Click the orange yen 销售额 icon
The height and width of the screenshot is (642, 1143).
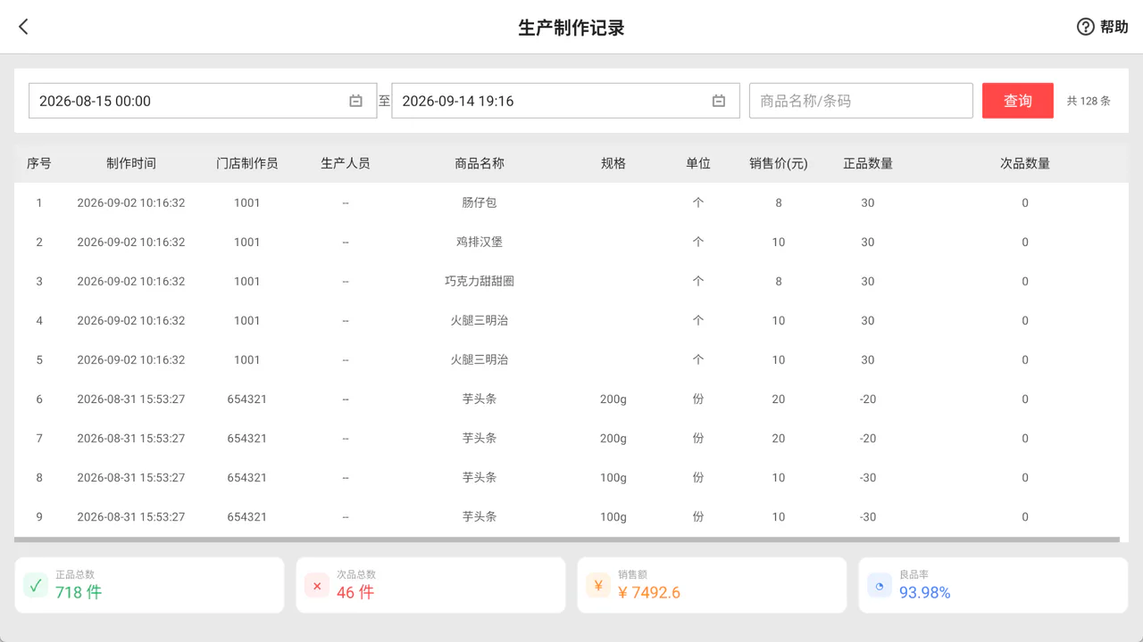[598, 585]
